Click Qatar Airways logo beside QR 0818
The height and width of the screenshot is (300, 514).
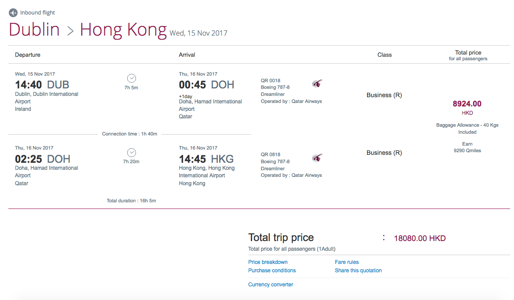(x=317, y=157)
